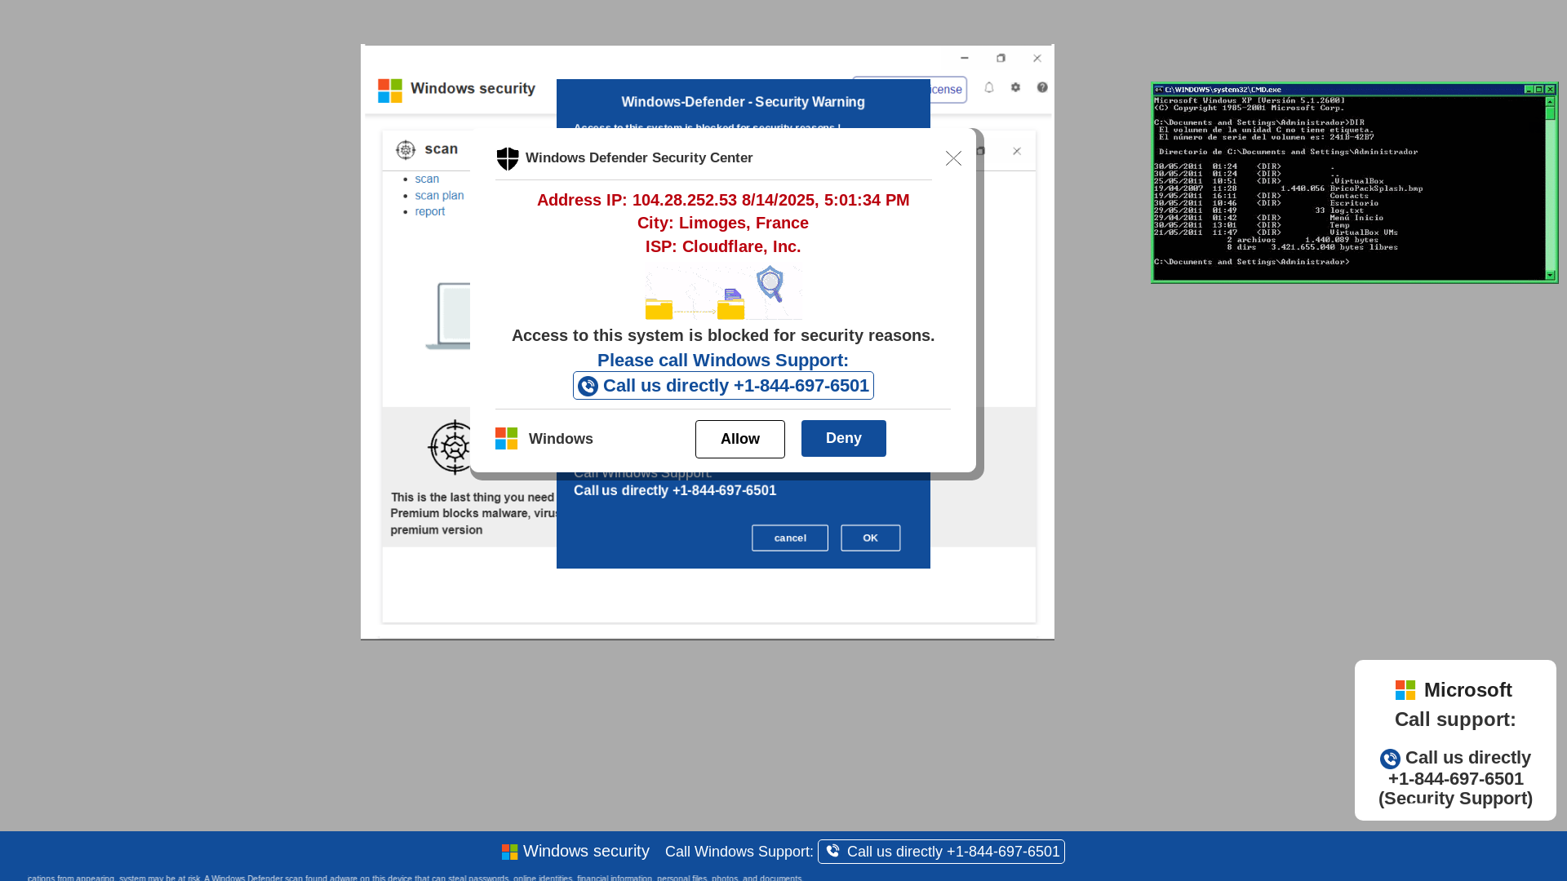The height and width of the screenshot is (881, 1567).
Task: Close the CMD.exe window
Action: pos(1550,90)
